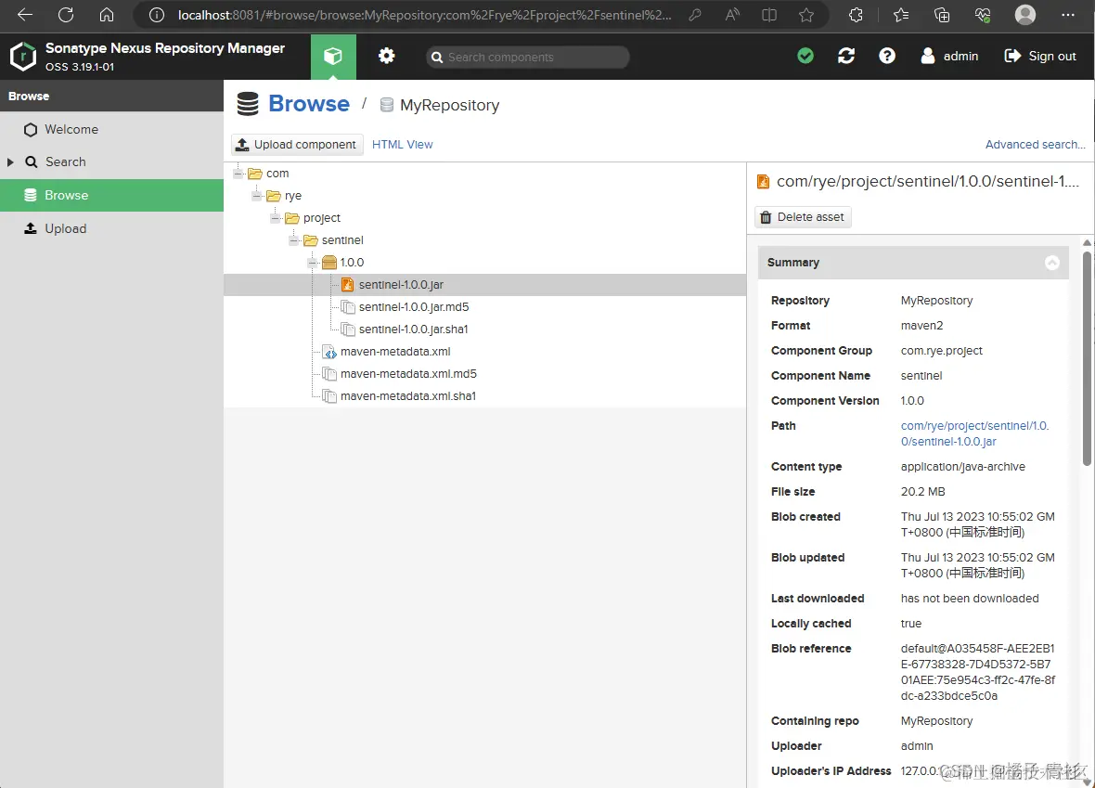Select sentinel-1.0.0.jar.sha1 file

[x=414, y=329]
